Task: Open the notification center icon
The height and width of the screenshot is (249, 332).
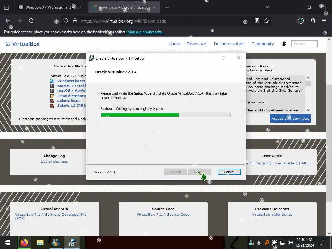Action: pyautogui.click(x=321, y=243)
